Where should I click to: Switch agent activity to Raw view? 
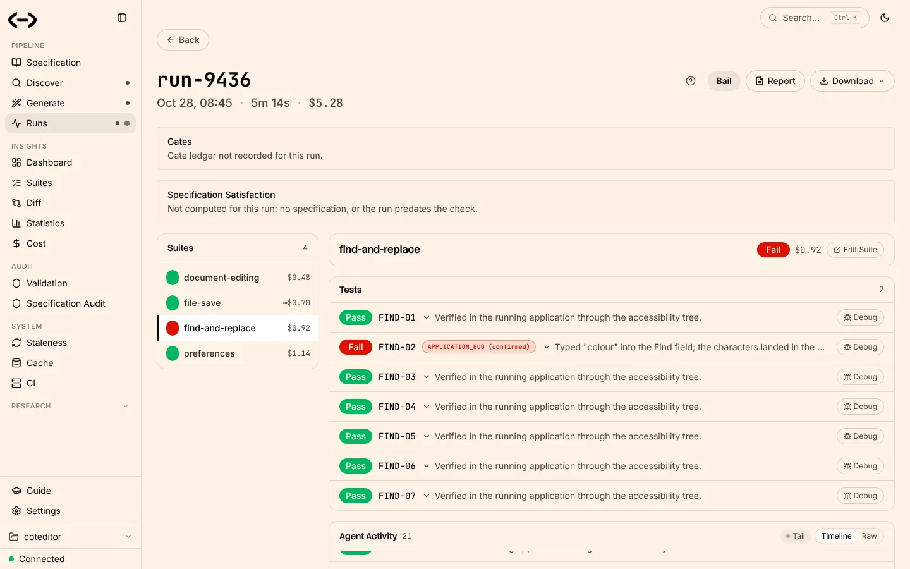869,536
